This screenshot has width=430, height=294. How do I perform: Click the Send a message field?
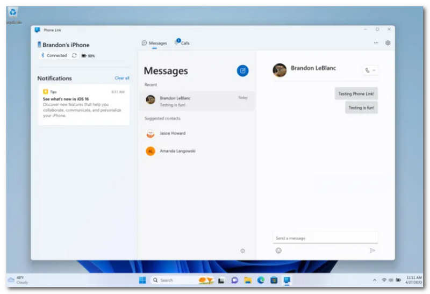325,238
